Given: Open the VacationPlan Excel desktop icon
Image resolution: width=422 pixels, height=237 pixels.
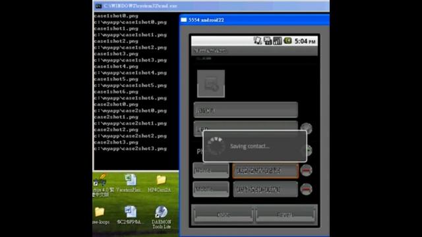Looking at the screenshot, I should (130, 183).
